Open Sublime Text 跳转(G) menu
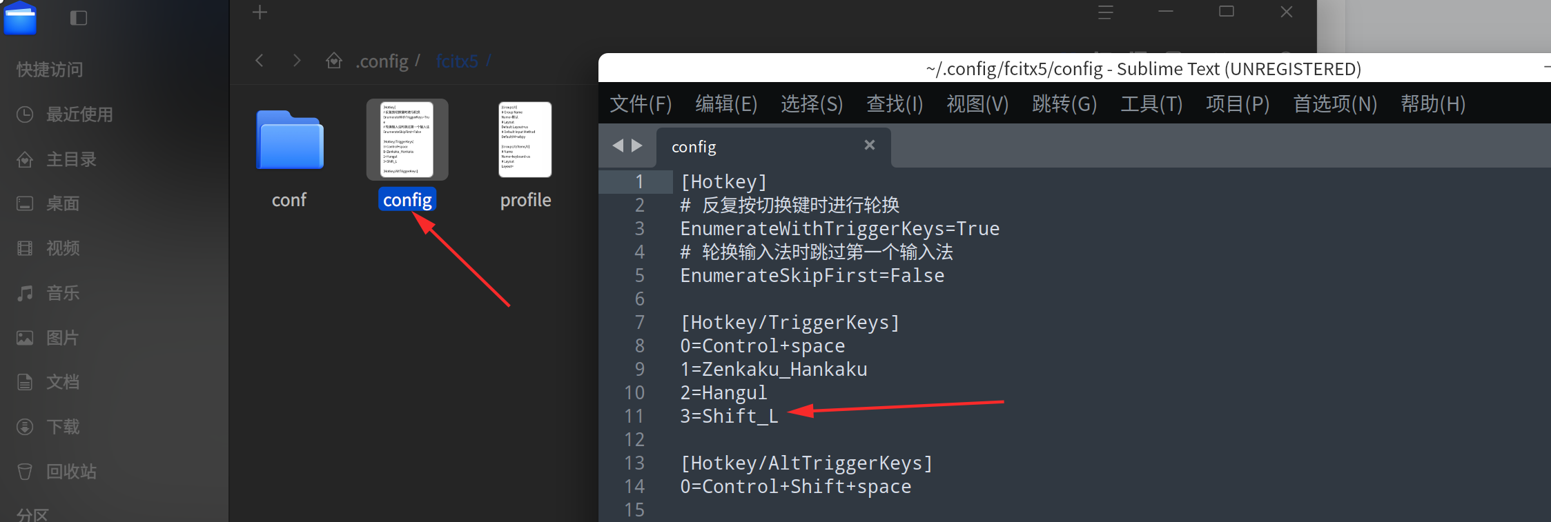 [1064, 103]
